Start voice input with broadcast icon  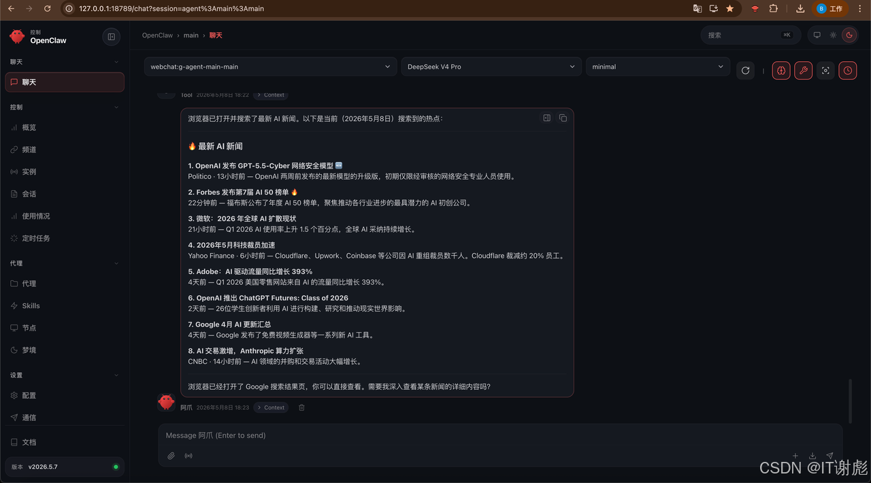(188, 456)
